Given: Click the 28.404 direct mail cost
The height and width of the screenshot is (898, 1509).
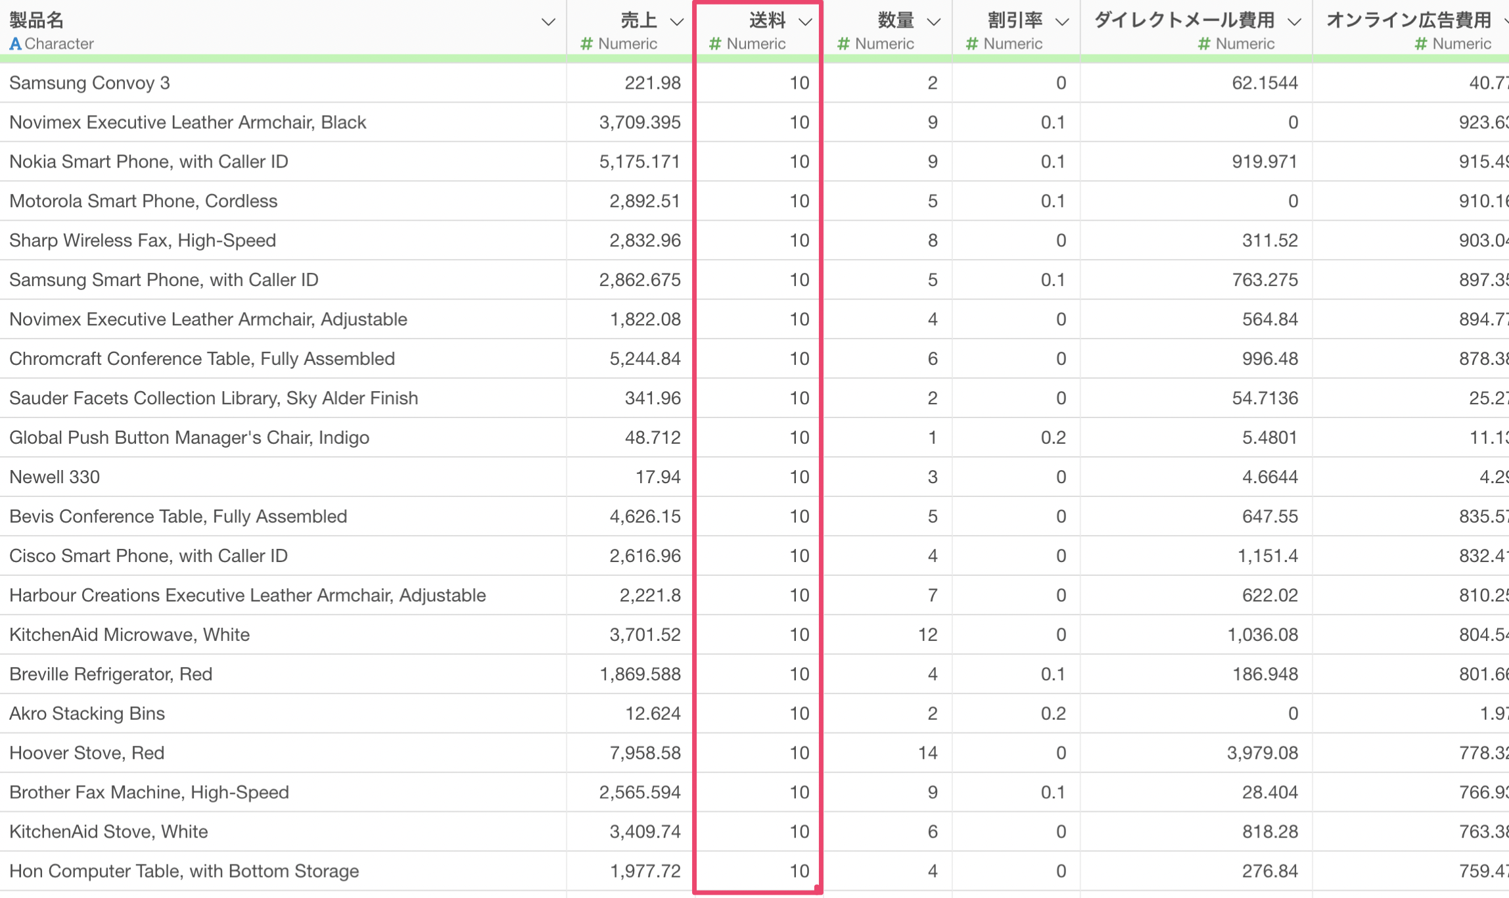Looking at the screenshot, I should pos(1270,793).
